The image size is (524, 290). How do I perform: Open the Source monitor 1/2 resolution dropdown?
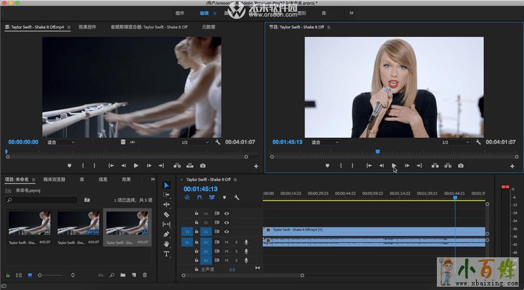click(194, 142)
